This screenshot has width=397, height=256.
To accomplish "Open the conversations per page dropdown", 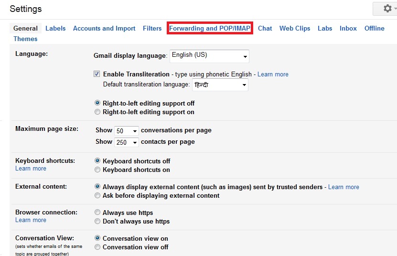I will click(x=126, y=131).
